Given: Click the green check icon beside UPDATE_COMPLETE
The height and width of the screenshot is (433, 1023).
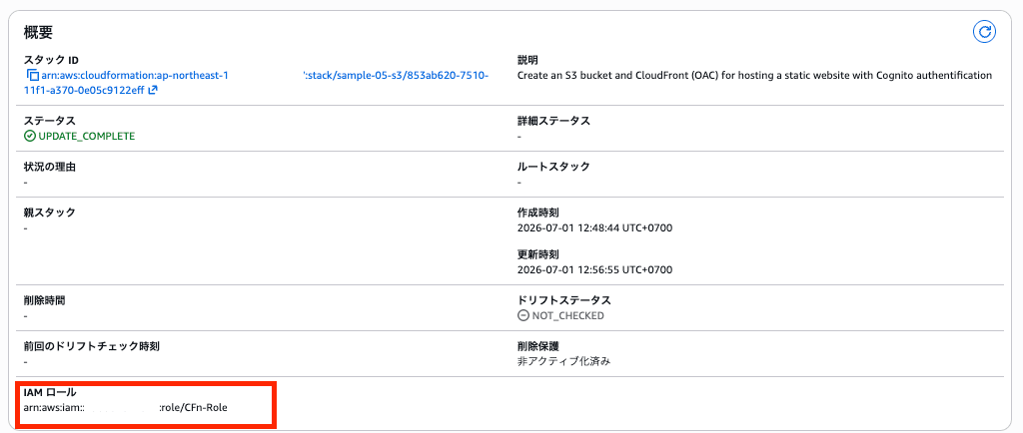Looking at the screenshot, I should (29, 136).
